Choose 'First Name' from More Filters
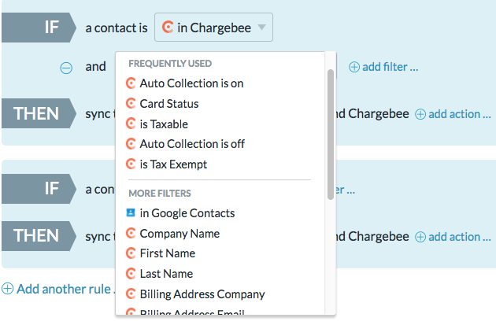 (168, 253)
